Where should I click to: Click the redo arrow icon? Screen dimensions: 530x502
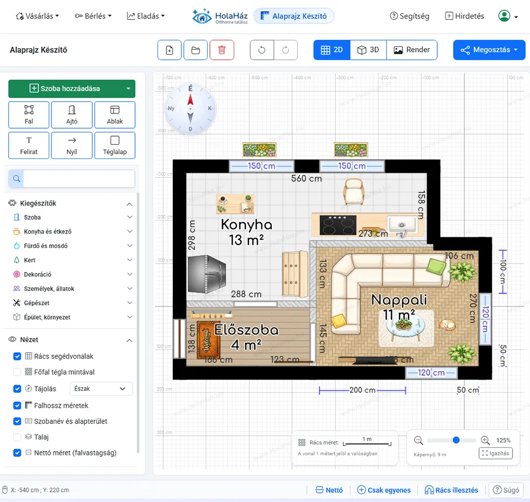pos(286,50)
